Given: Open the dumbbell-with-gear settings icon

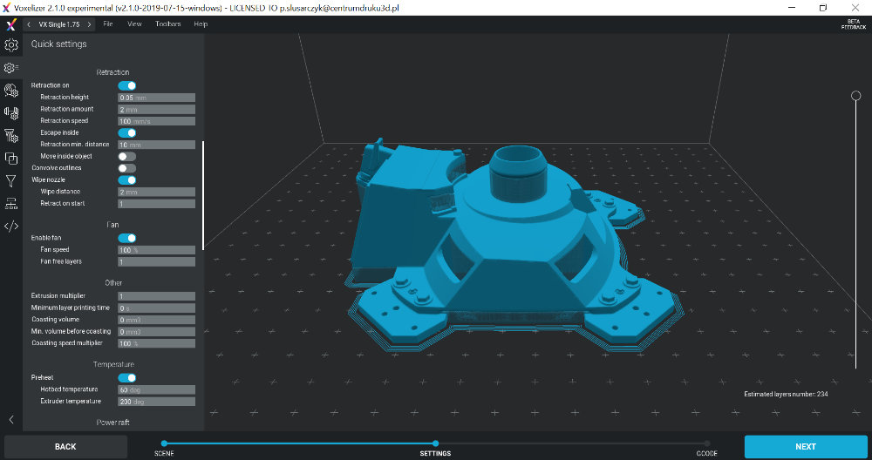Looking at the screenshot, I should [10, 112].
